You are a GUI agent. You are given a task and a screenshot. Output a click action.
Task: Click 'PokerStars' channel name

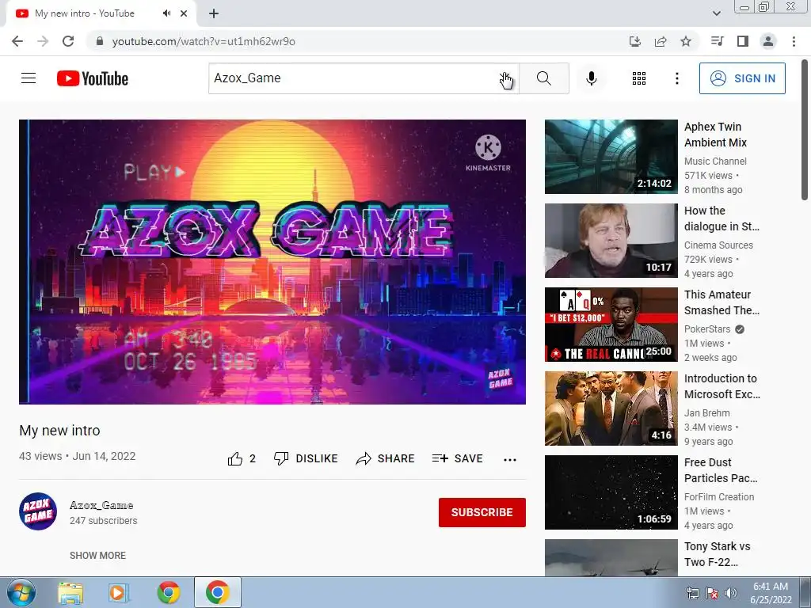707,329
